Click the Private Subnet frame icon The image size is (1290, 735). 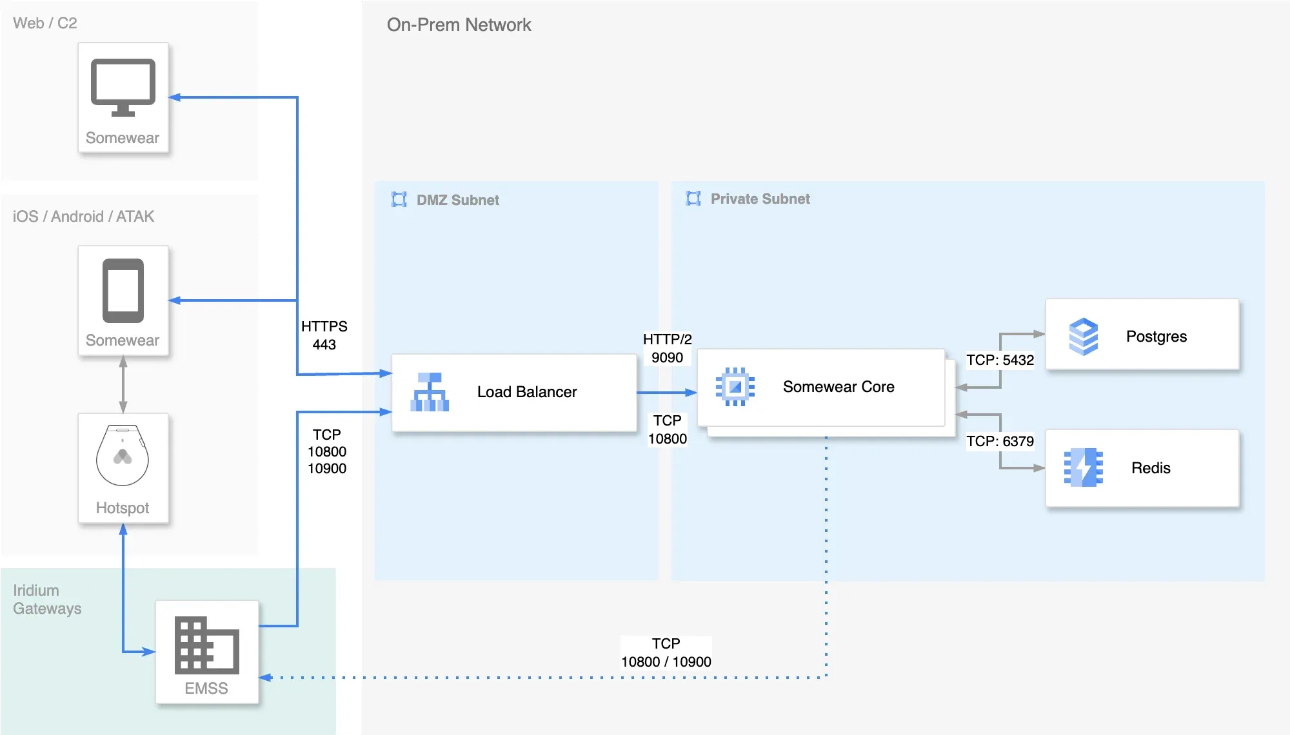693,198
